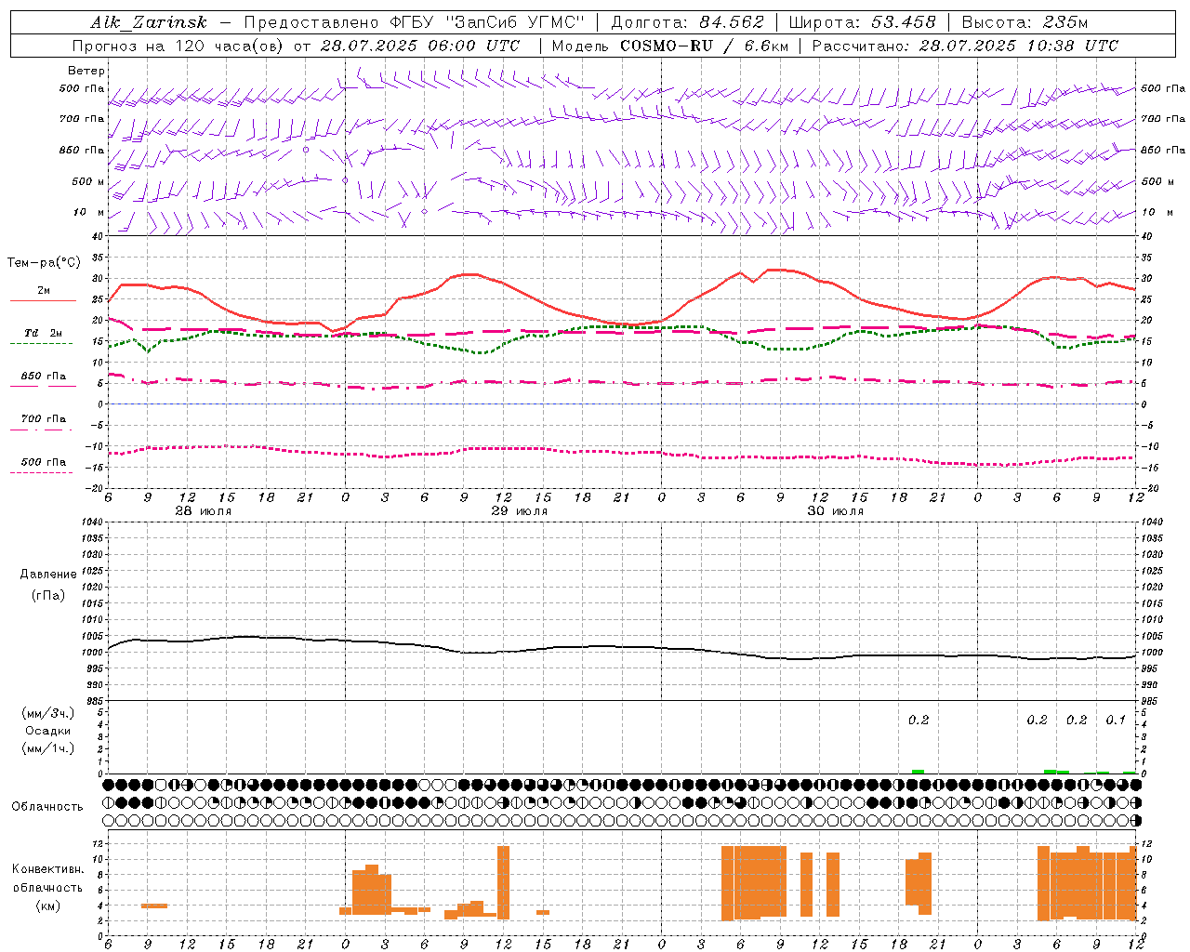
Task: Click the '2м' temperature legend label
Action: coord(44,290)
